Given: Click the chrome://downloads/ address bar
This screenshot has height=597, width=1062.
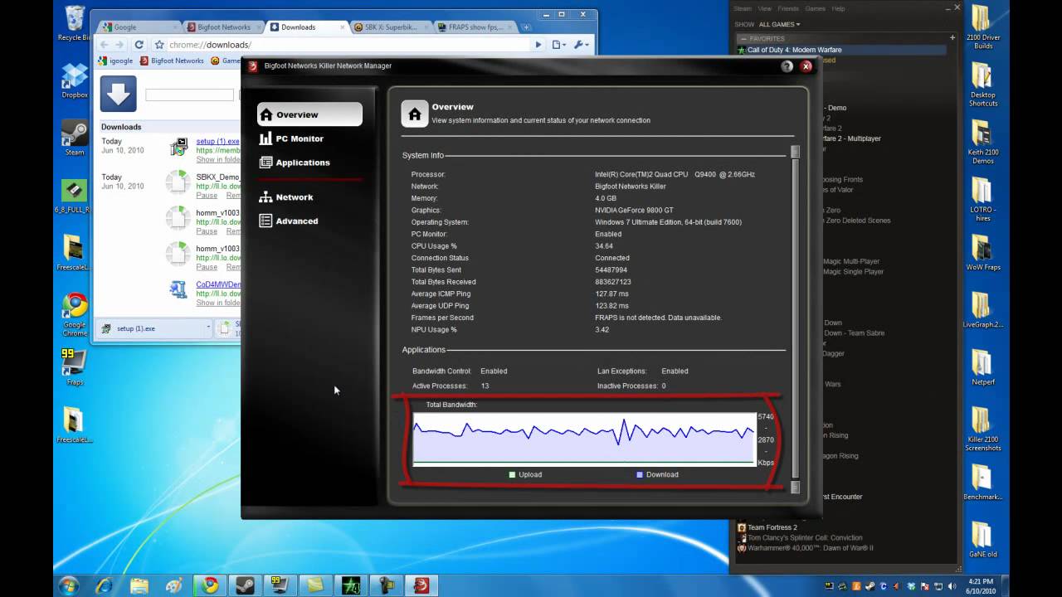Looking at the screenshot, I should pyautogui.click(x=348, y=45).
